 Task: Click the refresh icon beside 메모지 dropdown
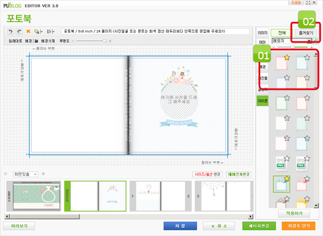click(316, 41)
